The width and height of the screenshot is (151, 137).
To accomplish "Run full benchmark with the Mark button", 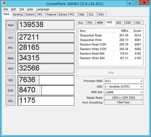I will (11, 25).
